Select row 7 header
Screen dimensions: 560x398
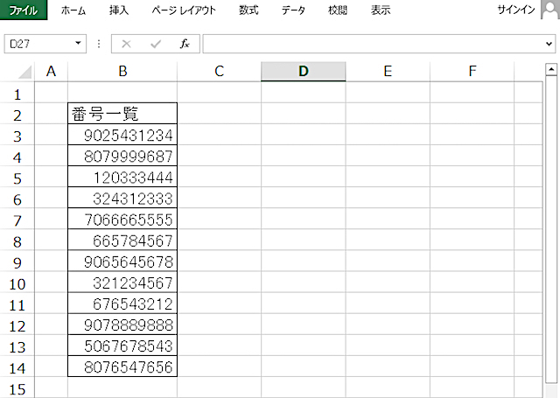click(x=17, y=220)
